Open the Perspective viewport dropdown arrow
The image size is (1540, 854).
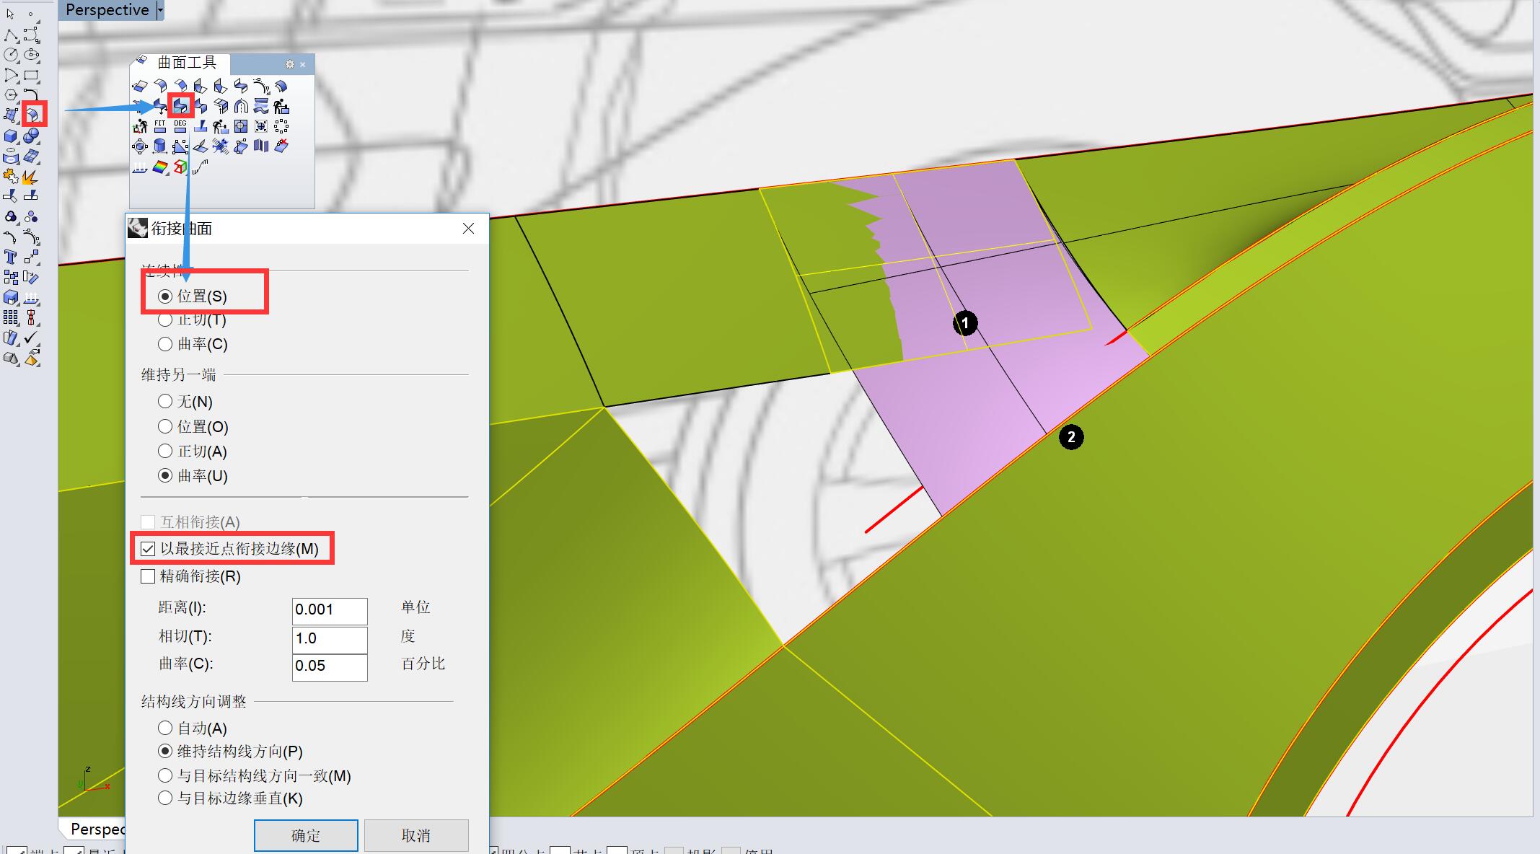(x=160, y=10)
